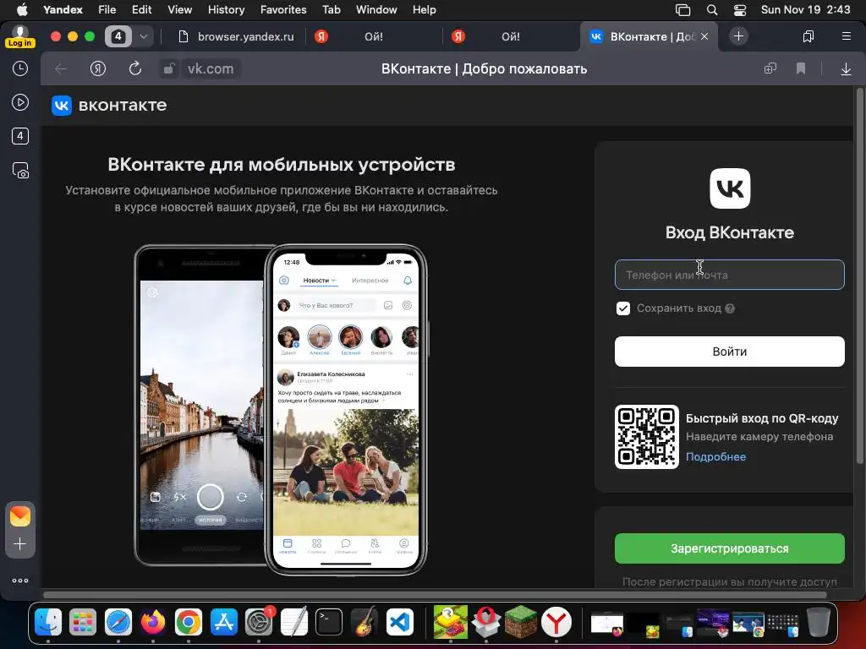Uncheck the Сохранить вход checkbox
The width and height of the screenshot is (866, 649).
tap(623, 308)
